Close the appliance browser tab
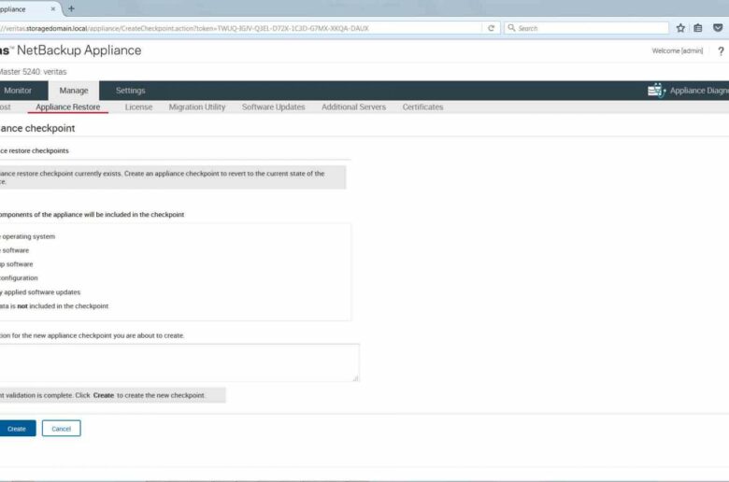Image resolution: width=729 pixels, height=482 pixels. tap(53, 8)
